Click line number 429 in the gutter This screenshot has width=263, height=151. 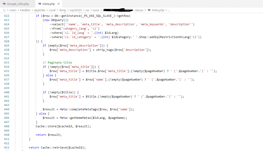click(x=7, y=46)
